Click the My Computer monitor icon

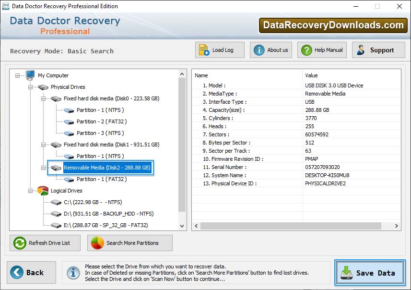30,75
